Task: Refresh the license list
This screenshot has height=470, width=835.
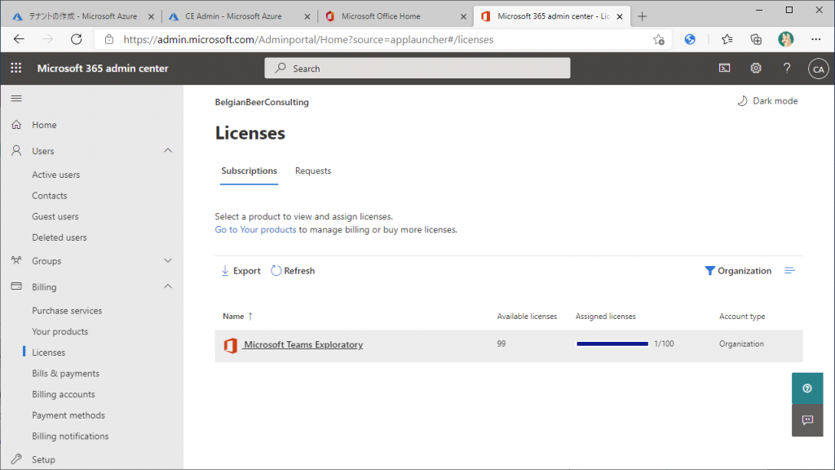Action: point(293,271)
